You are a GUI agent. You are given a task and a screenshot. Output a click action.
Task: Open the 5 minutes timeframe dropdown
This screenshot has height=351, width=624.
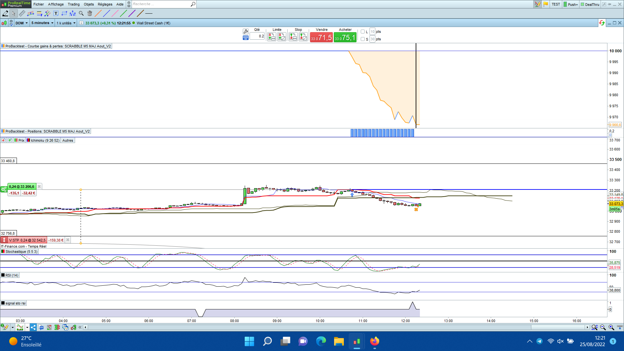[x=42, y=23]
